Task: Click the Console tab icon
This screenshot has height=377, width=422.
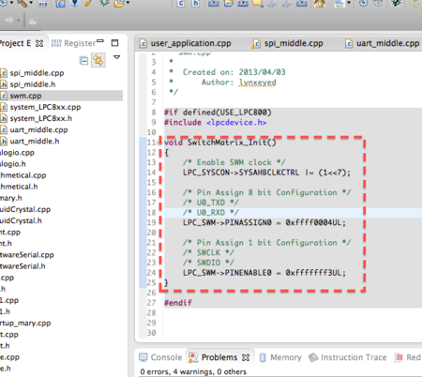Action: point(143,357)
